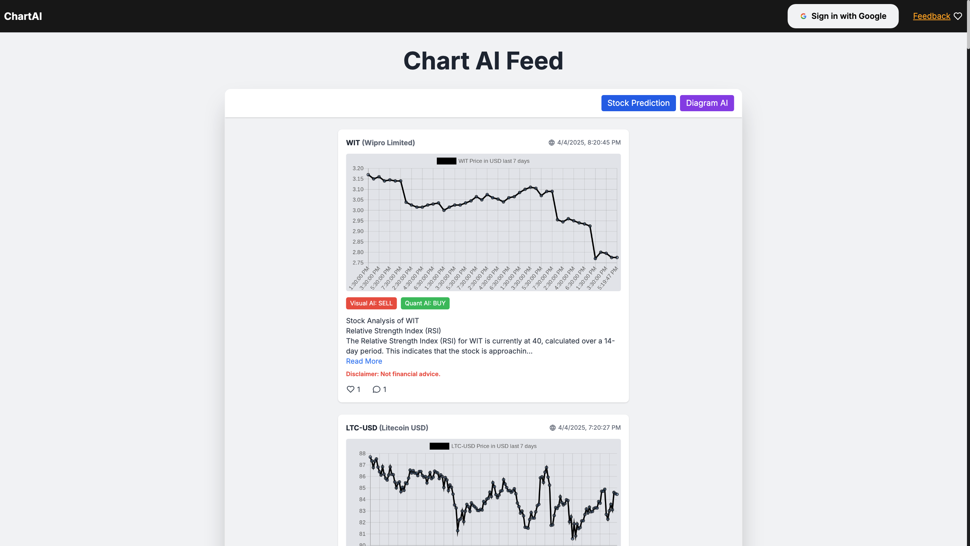Expand WIT analysis with Read More

point(364,361)
